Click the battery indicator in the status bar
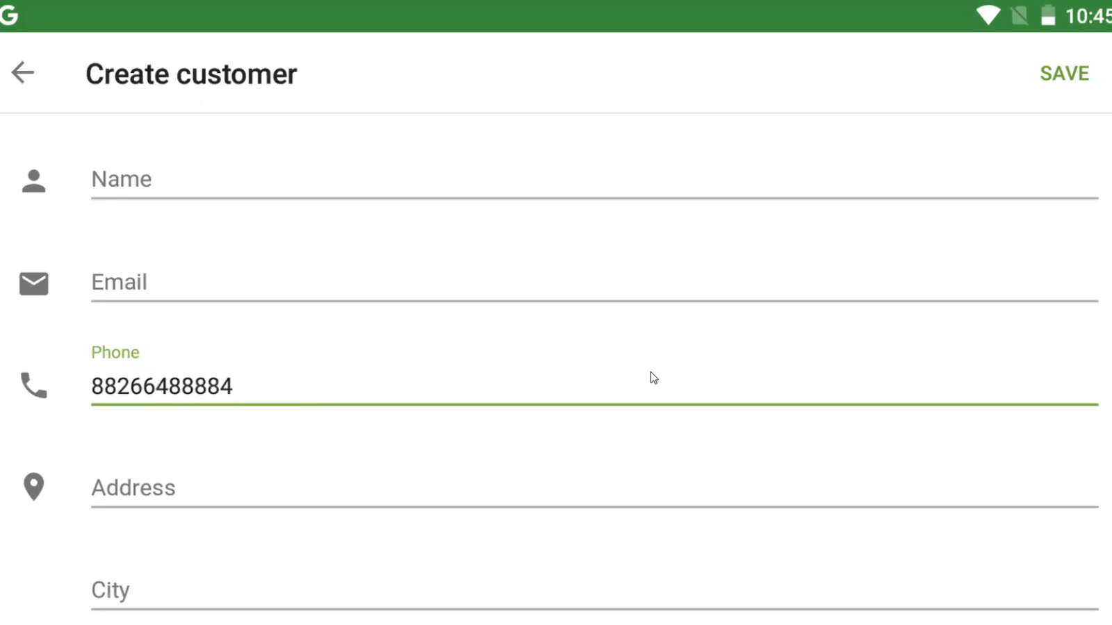Screen dimensions: 1112x625 (x=1047, y=16)
